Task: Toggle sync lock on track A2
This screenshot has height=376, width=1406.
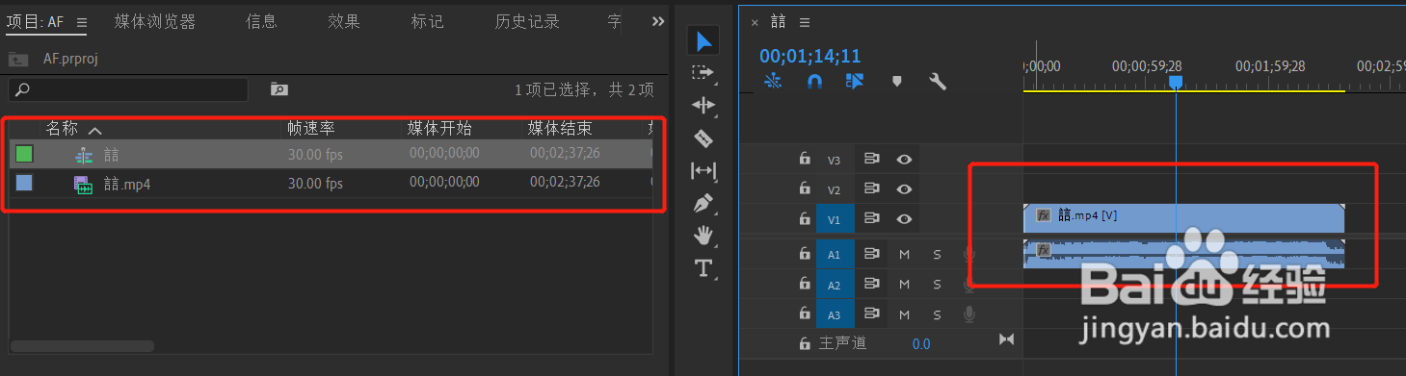Action: click(x=872, y=284)
